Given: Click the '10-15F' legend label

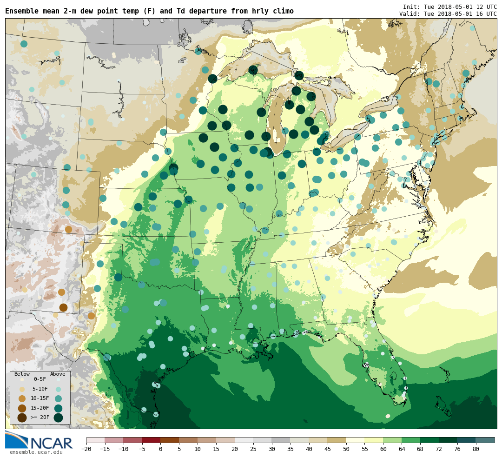Looking at the screenshot, I should click(x=40, y=398).
